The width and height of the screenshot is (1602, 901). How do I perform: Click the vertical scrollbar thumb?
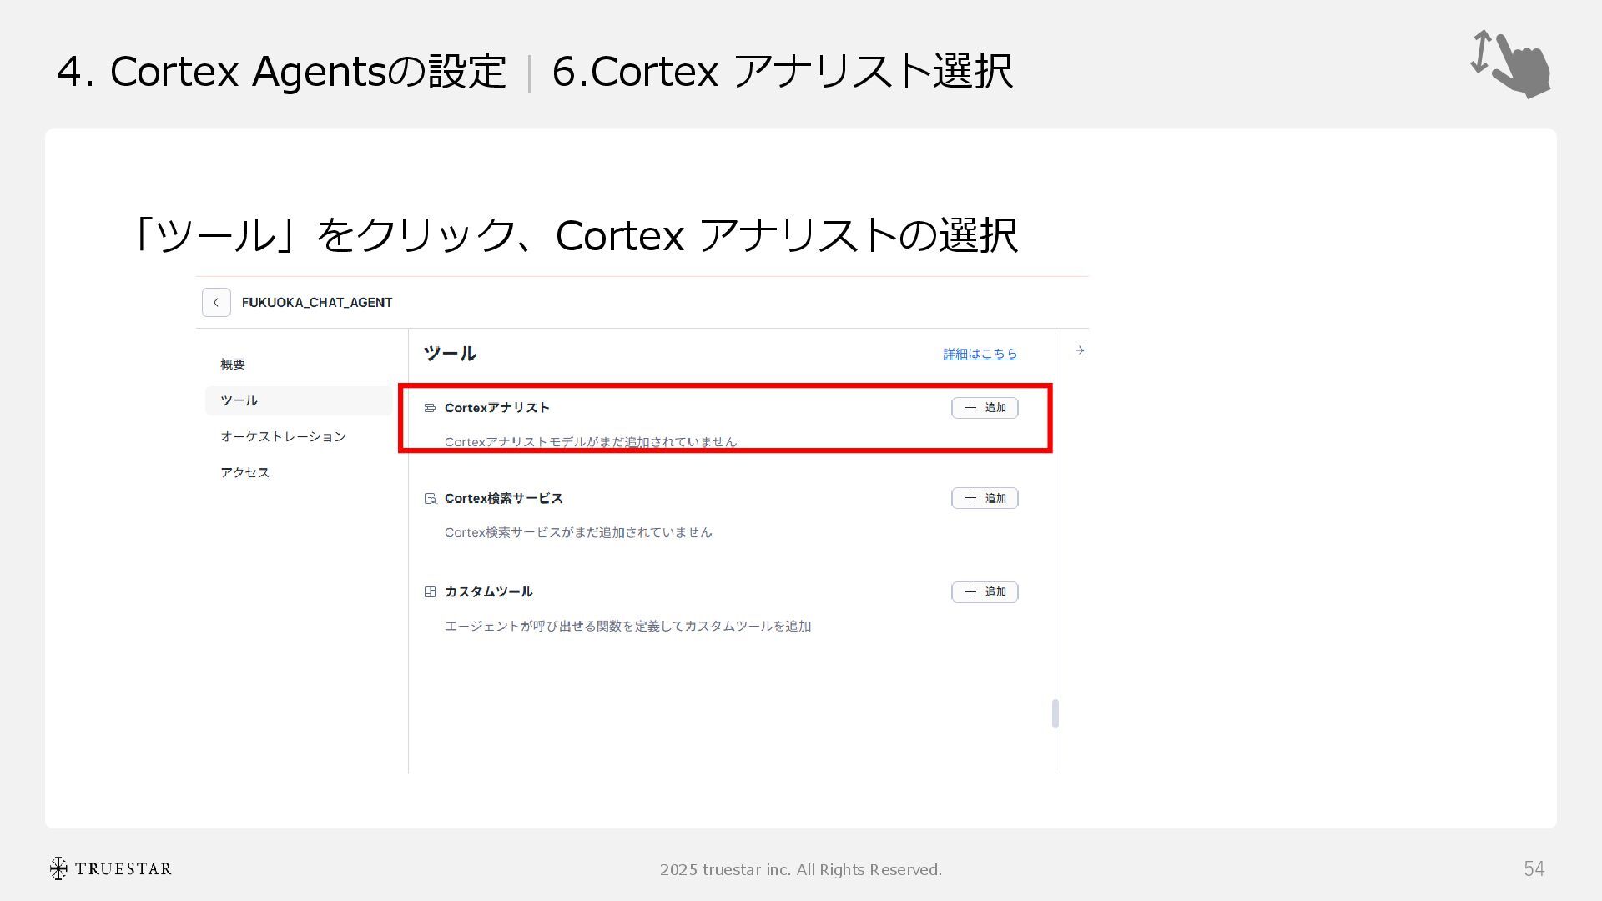pyautogui.click(x=1055, y=713)
